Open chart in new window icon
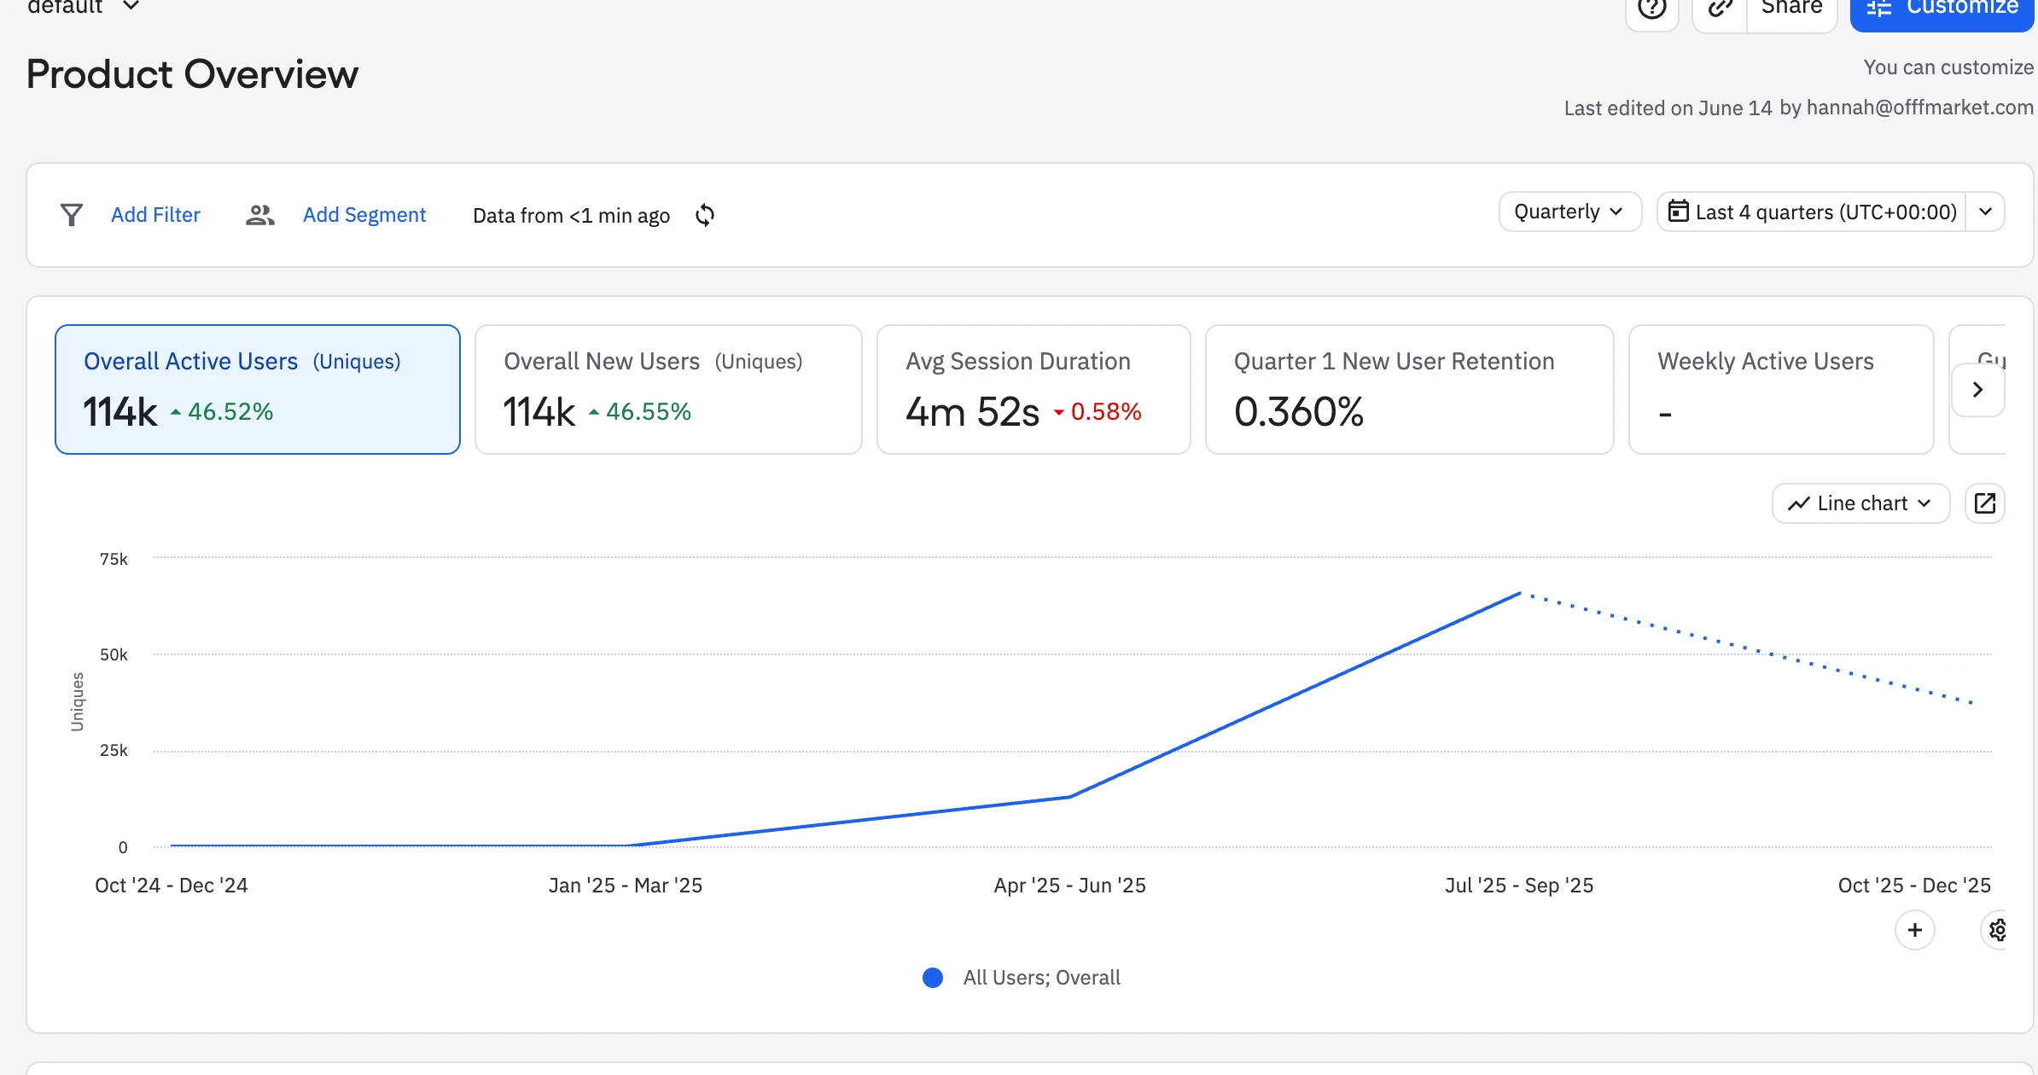2038x1075 pixels. pyautogui.click(x=1985, y=503)
